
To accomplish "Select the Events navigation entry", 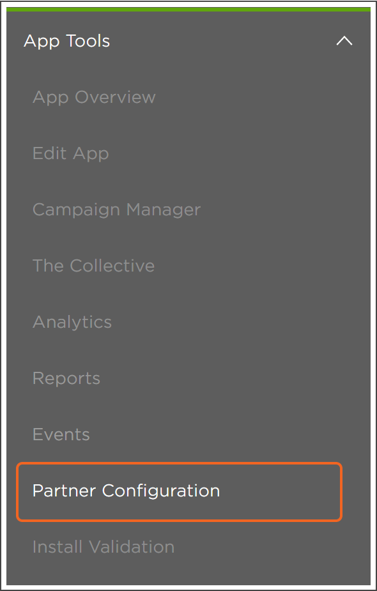I will [61, 434].
